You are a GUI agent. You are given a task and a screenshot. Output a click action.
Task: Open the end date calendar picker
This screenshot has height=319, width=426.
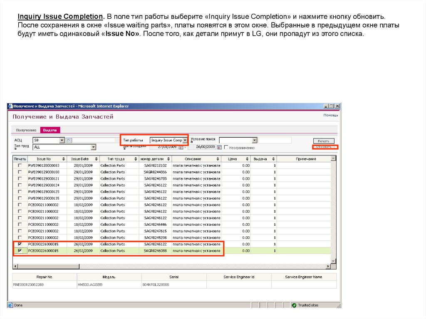coord(219,147)
